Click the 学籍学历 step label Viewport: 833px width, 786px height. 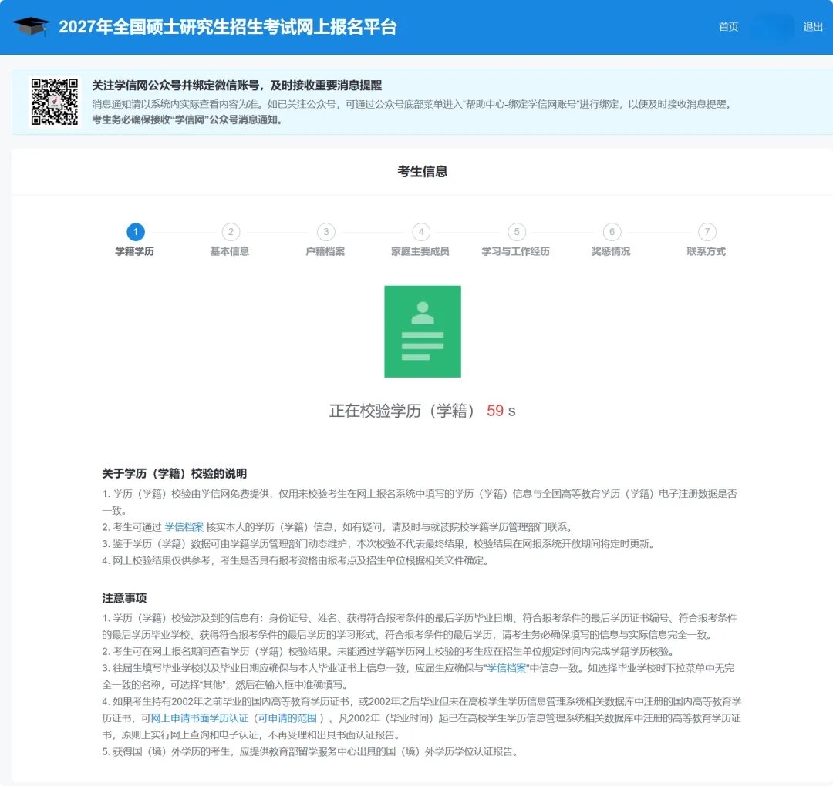[134, 251]
